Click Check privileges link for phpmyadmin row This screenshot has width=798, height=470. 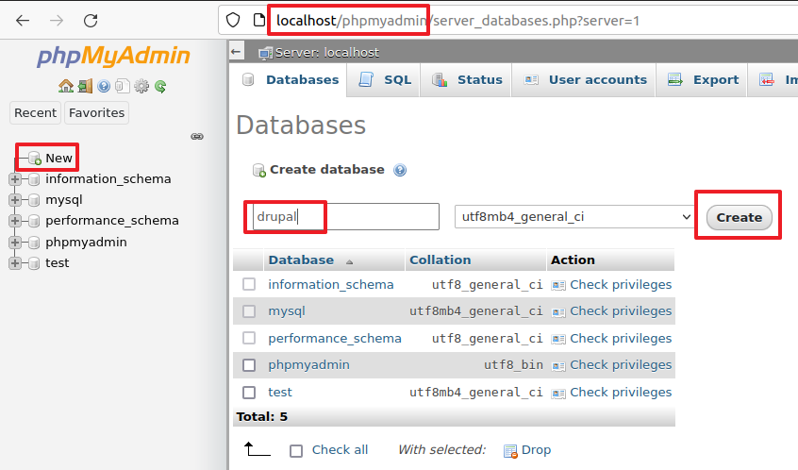(x=620, y=364)
